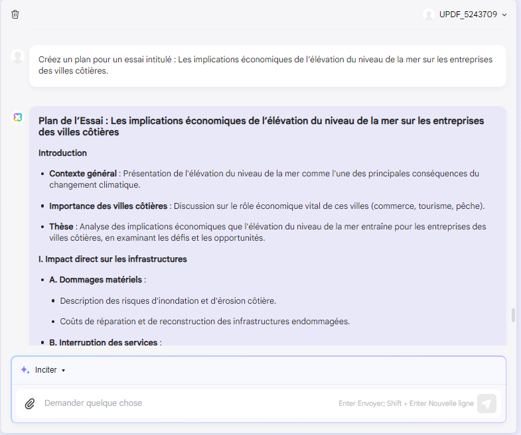Click 'Coûts de réparation et de reconstruction' line
The height and width of the screenshot is (435, 521).
[204, 322]
